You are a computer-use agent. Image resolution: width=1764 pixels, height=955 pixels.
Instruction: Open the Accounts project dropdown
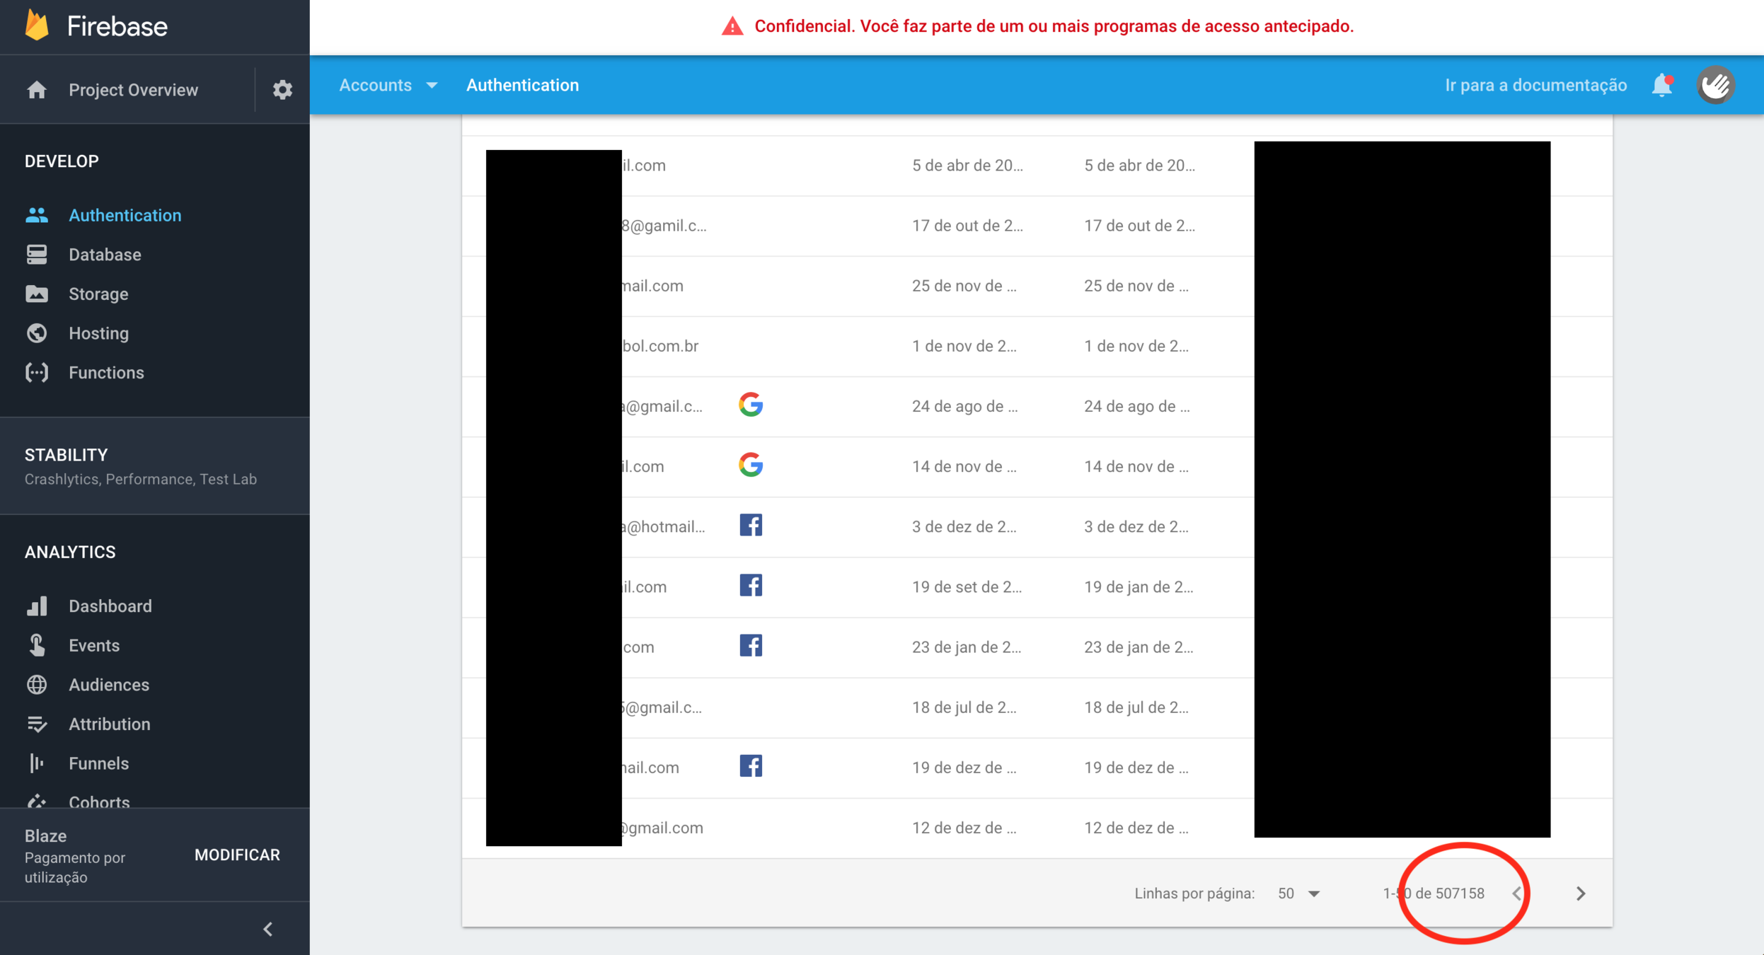pos(388,85)
